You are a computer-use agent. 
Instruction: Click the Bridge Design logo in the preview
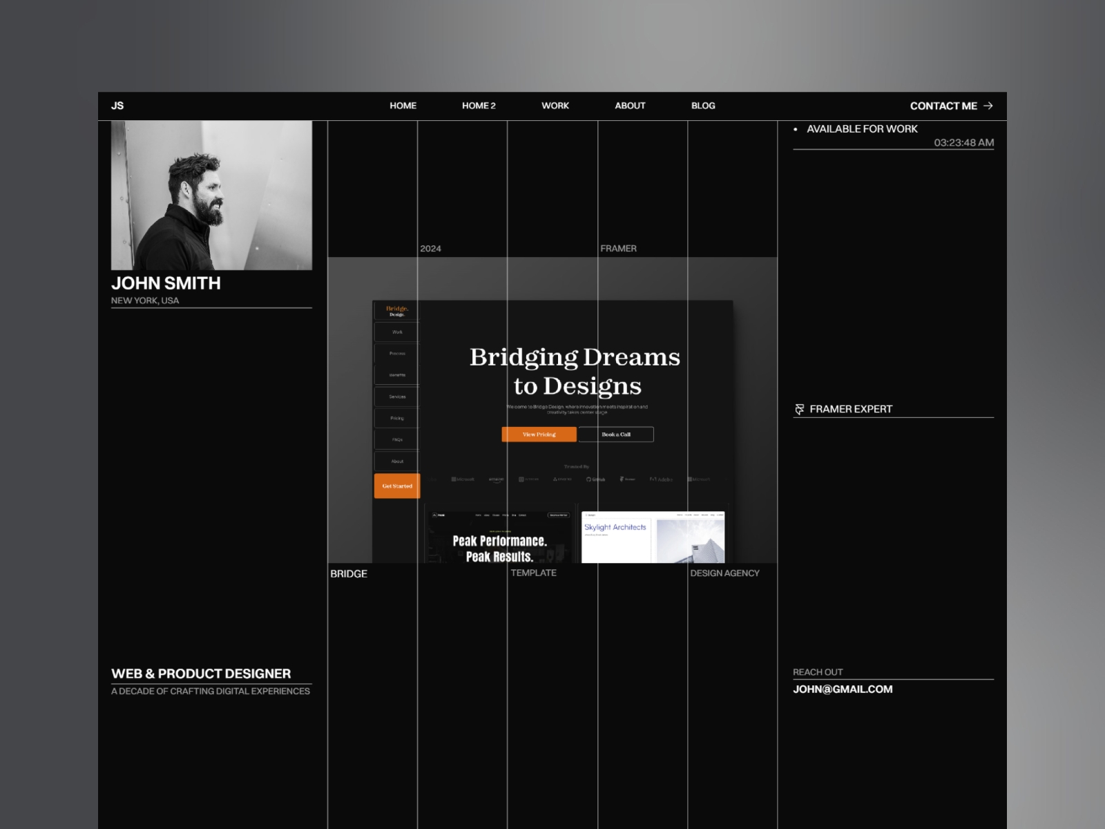tap(397, 311)
